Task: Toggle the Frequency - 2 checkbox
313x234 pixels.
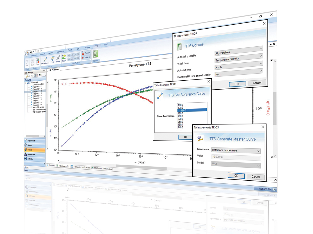Action: [31, 89]
